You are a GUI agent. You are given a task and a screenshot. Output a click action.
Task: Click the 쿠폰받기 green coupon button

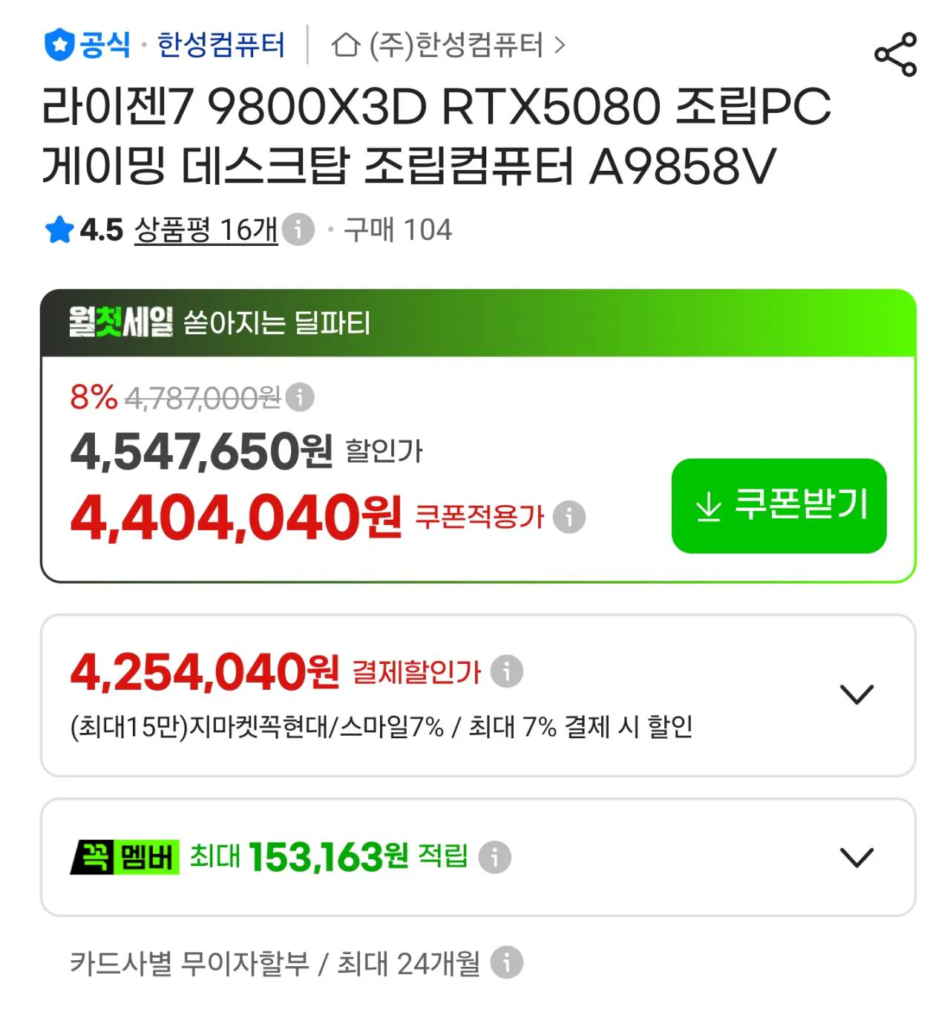779,506
